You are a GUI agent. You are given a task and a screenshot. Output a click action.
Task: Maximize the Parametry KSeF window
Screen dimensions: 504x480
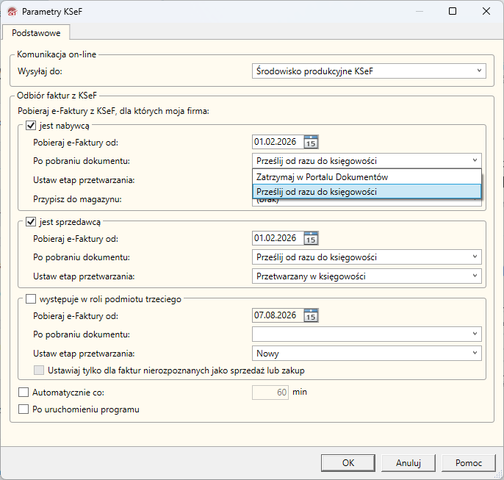coord(453,11)
